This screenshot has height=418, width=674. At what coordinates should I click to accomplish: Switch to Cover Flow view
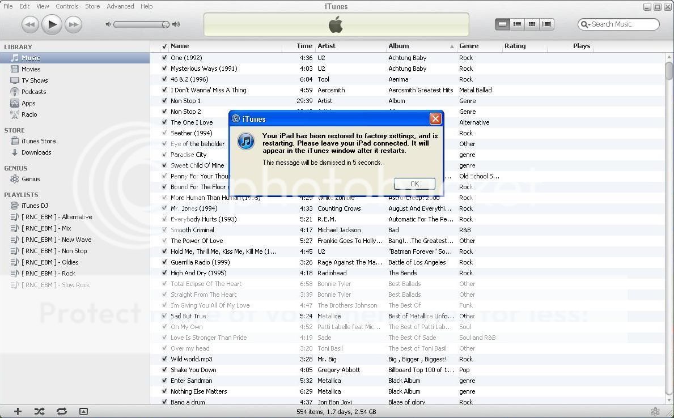click(x=547, y=24)
